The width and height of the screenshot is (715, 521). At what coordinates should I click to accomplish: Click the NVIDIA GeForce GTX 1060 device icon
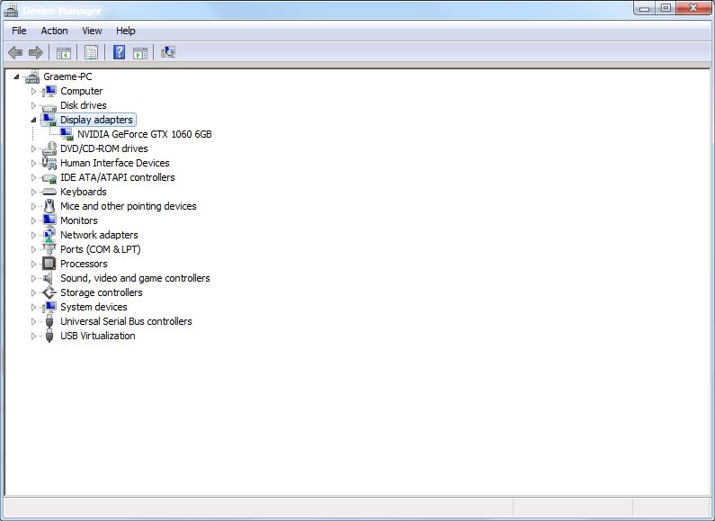click(x=67, y=134)
